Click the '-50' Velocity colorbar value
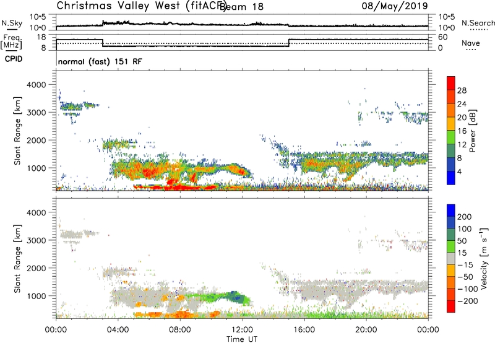 tap(465, 277)
